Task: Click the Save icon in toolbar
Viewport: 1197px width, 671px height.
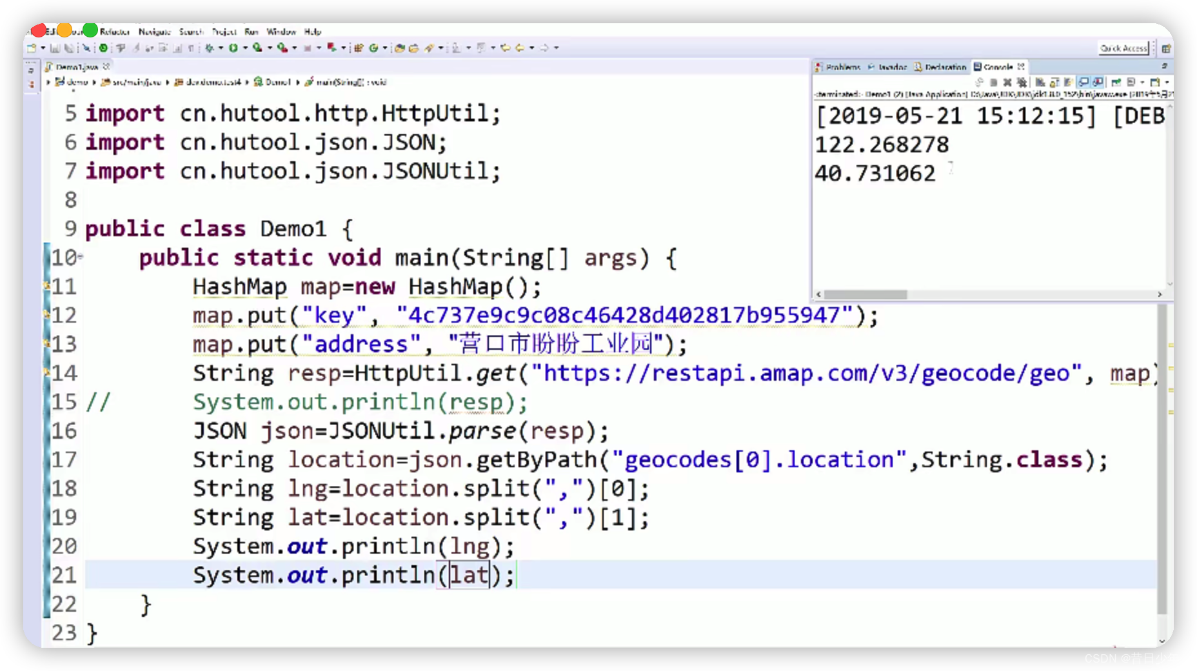Action: pos(55,48)
